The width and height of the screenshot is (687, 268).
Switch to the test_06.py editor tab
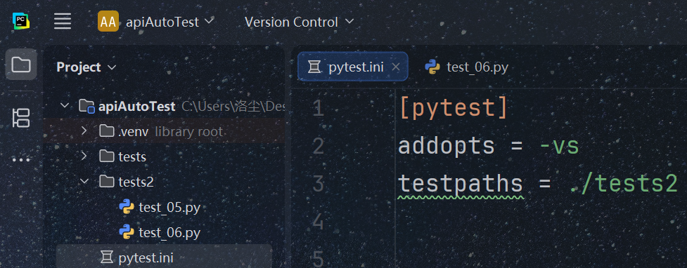pyautogui.click(x=467, y=67)
